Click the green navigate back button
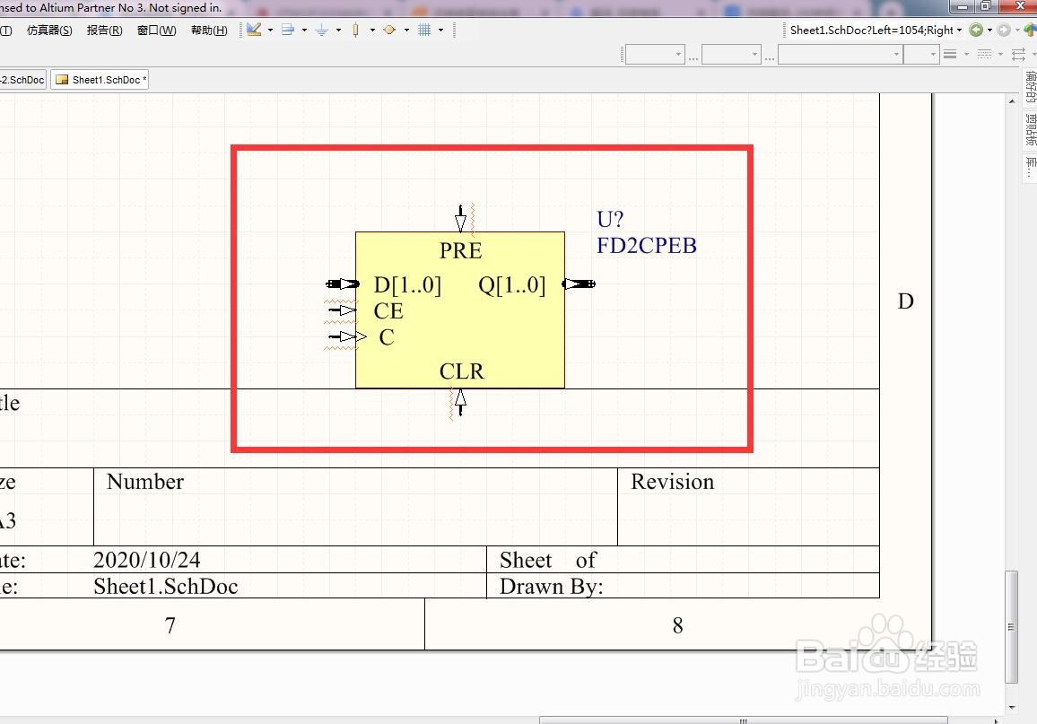1037x724 pixels. (976, 30)
